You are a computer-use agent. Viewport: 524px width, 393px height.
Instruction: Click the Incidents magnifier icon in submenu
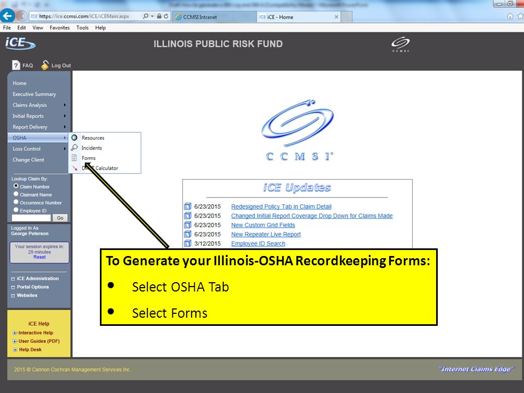(x=74, y=148)
